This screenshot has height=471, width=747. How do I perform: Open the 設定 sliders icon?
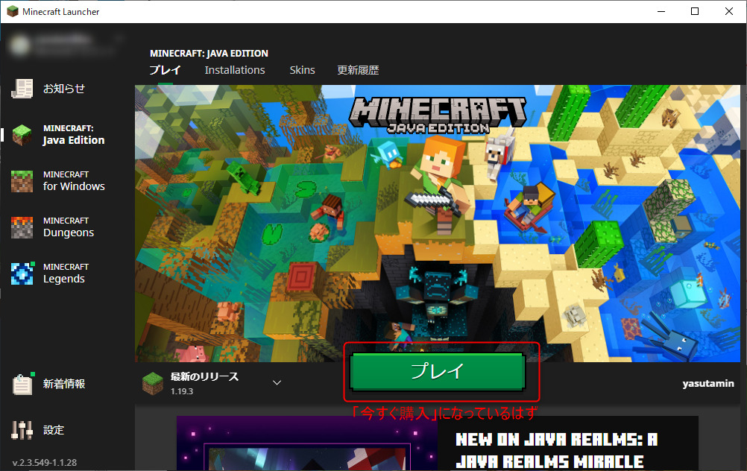click(x=22, y=429)
